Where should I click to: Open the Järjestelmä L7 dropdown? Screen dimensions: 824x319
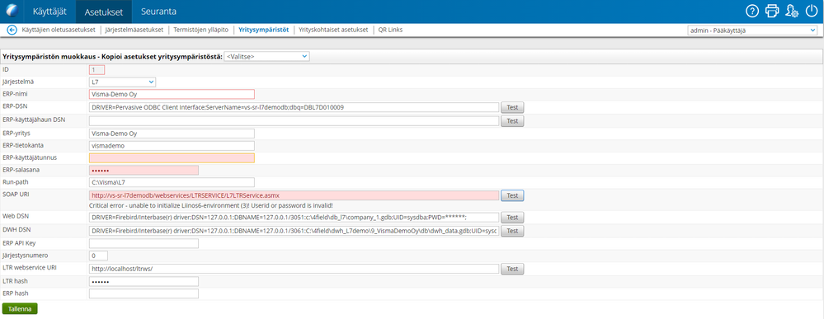point(122,82)
